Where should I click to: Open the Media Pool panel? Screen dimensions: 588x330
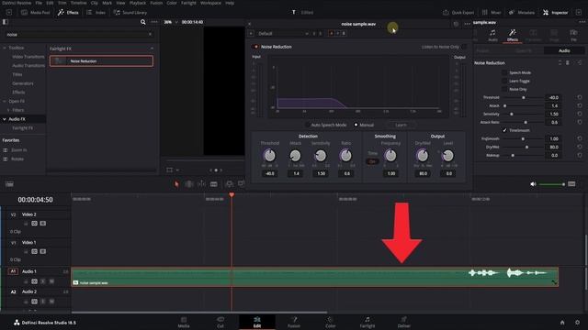36,12
